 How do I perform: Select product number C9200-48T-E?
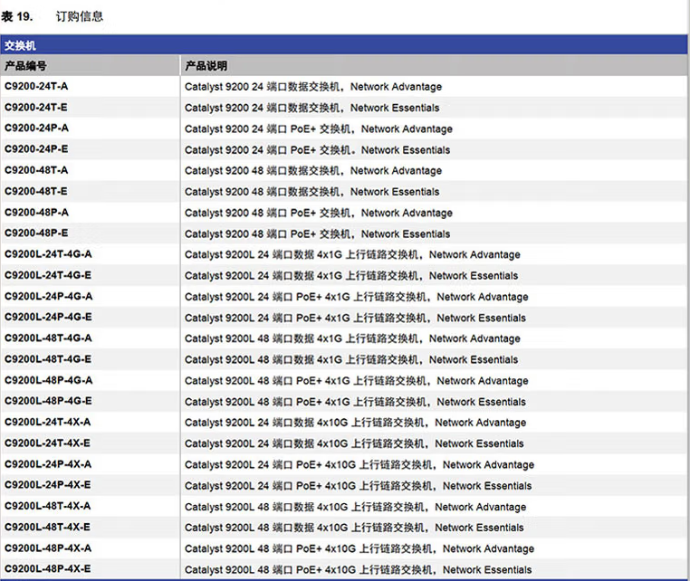click(36, 191)
